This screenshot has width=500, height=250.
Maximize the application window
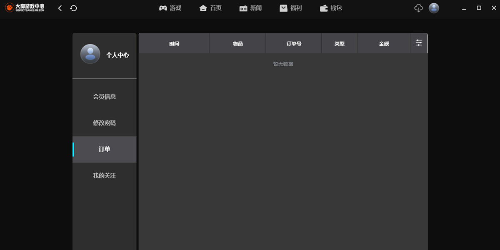479,8
